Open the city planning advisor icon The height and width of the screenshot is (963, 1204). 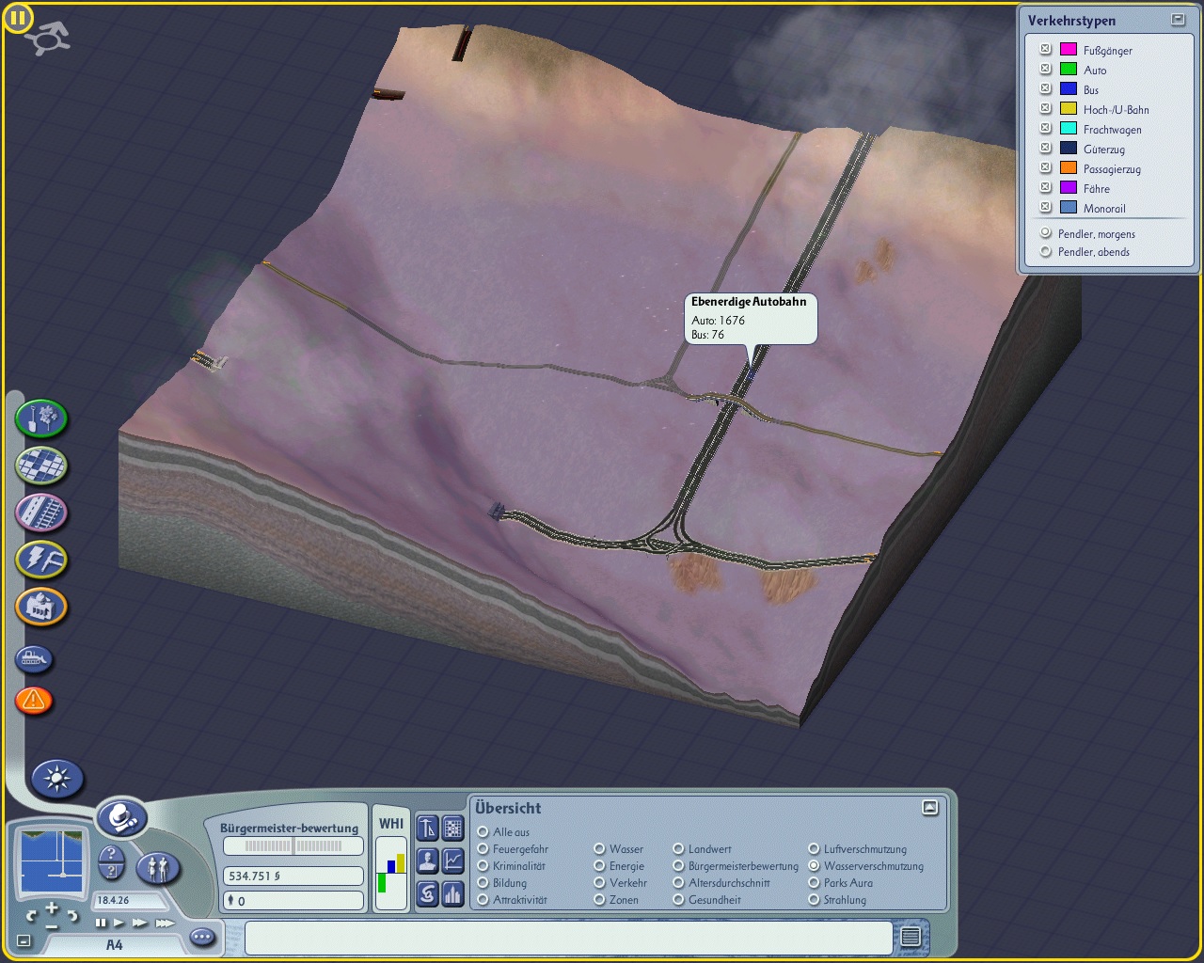[428, 829]
